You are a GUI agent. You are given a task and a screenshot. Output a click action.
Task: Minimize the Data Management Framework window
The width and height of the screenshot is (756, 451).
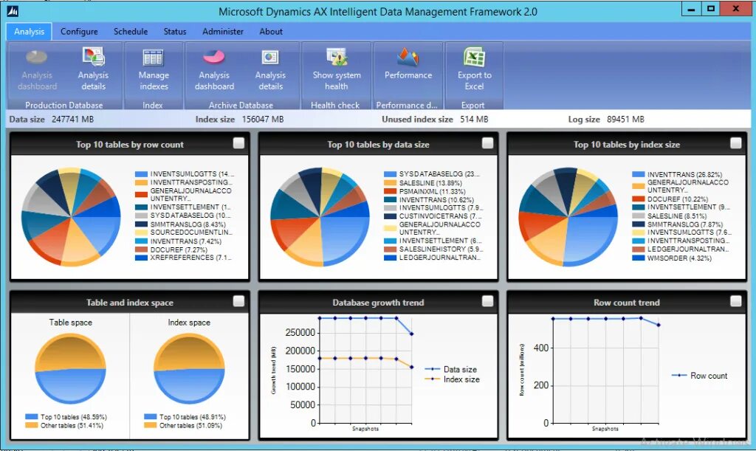pos(691,9)
